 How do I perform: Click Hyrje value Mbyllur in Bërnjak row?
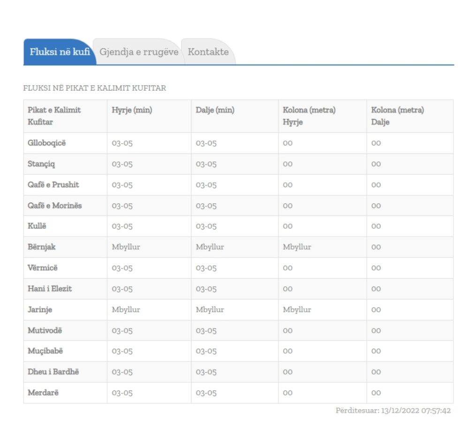[126, 247]
